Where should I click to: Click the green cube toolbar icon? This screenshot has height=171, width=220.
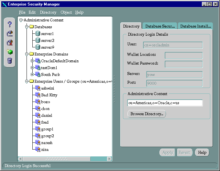point(10,52)
